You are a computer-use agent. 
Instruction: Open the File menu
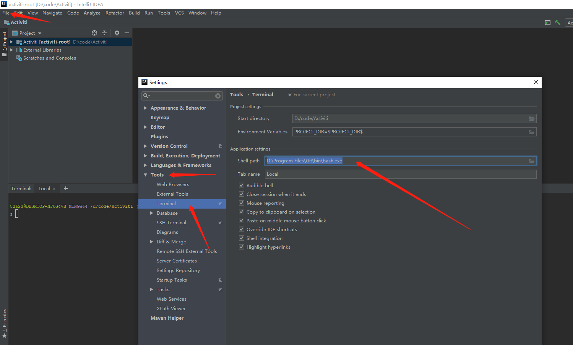[x=6, y=13]
